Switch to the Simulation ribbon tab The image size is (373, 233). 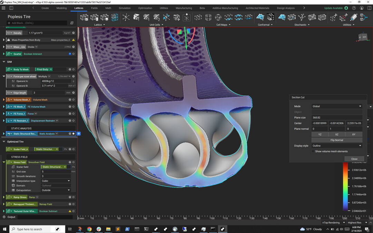(x=125, y=8)
